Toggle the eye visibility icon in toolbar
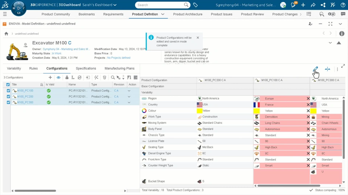 click(x=58, y=77)
